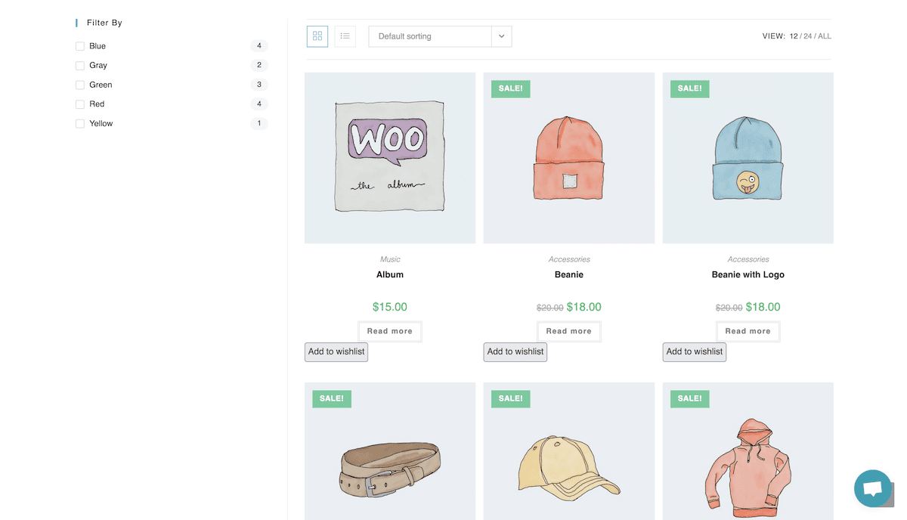Click the SALE! badge on Beanie

(x=511, y=88)
